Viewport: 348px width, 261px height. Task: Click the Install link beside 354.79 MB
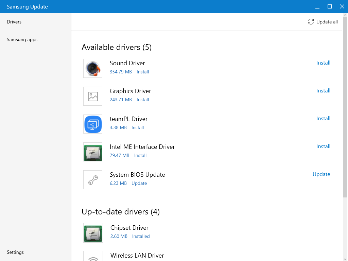[x=142, y=72]
